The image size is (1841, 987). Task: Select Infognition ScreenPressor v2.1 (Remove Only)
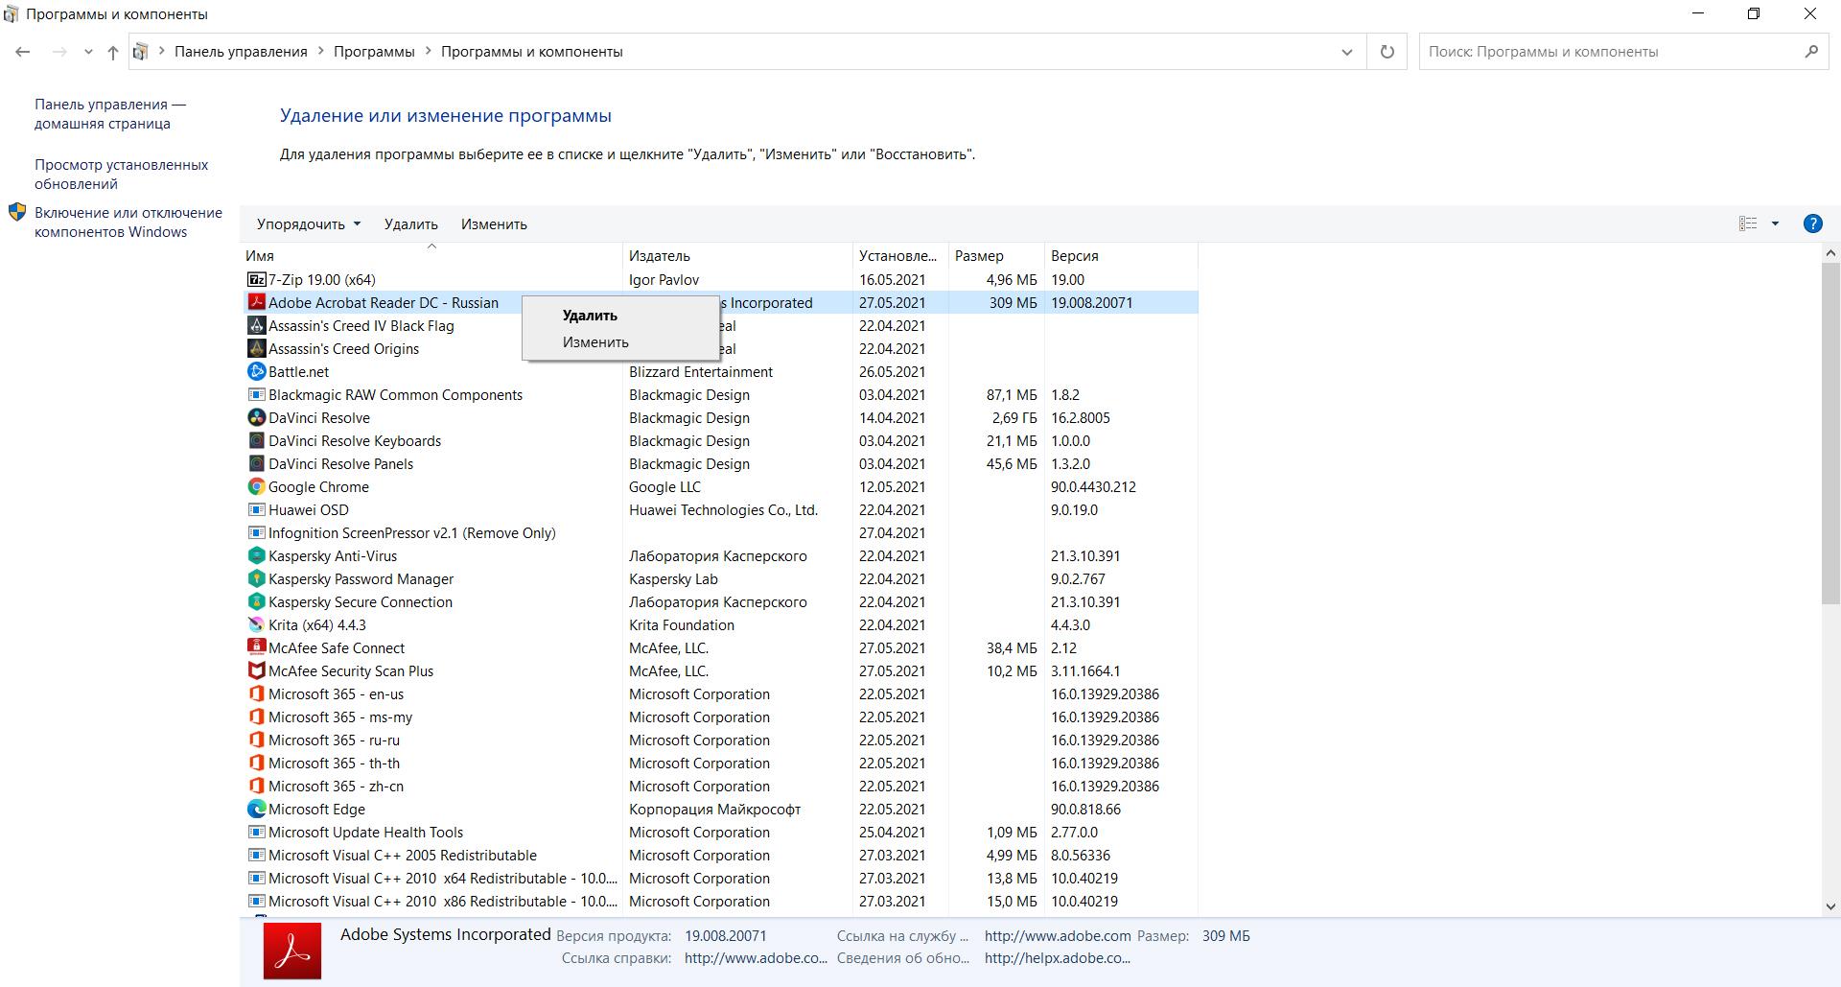[x=719, y=533]
